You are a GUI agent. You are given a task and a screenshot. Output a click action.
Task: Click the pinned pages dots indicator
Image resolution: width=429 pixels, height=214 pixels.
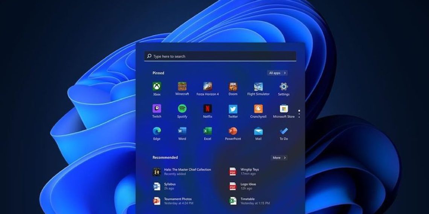299,114
